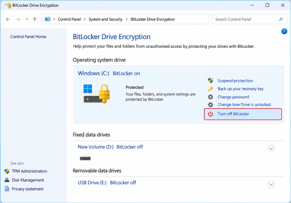Screen dimensions: 291x203
Task: Expand chevron before Control Panel breadcrumb
Action: 54,19
